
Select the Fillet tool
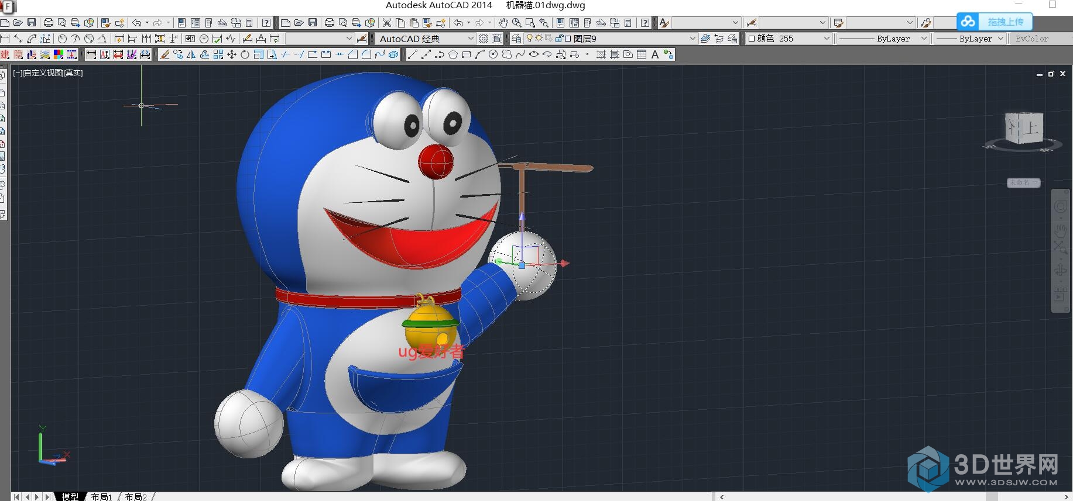click(x=366, y=54)
